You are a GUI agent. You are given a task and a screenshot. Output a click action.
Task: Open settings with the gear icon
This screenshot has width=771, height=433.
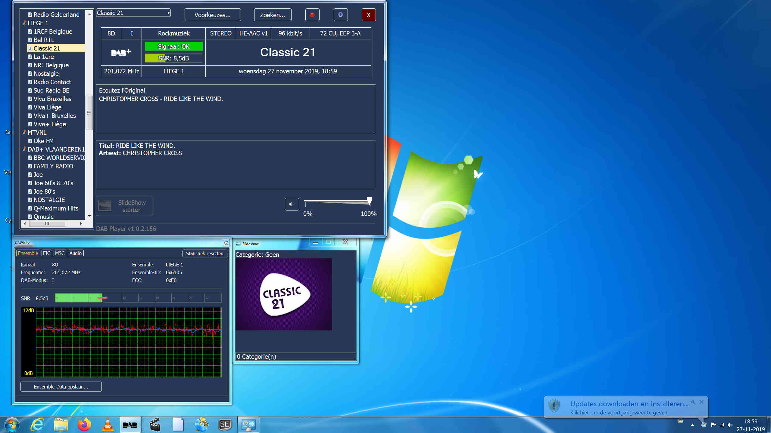(x=341, y=15)
